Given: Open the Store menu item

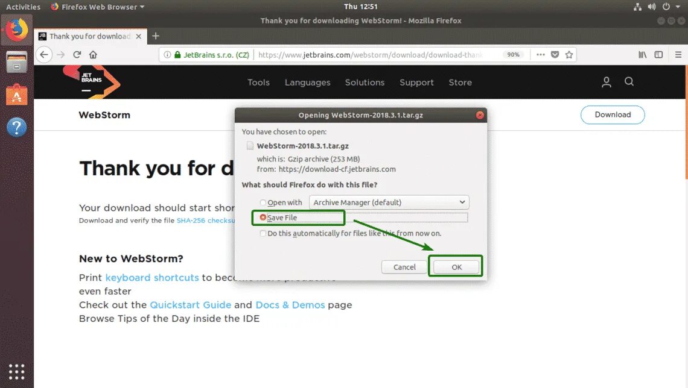Looking at the screenshot, I should pos(460,83).
